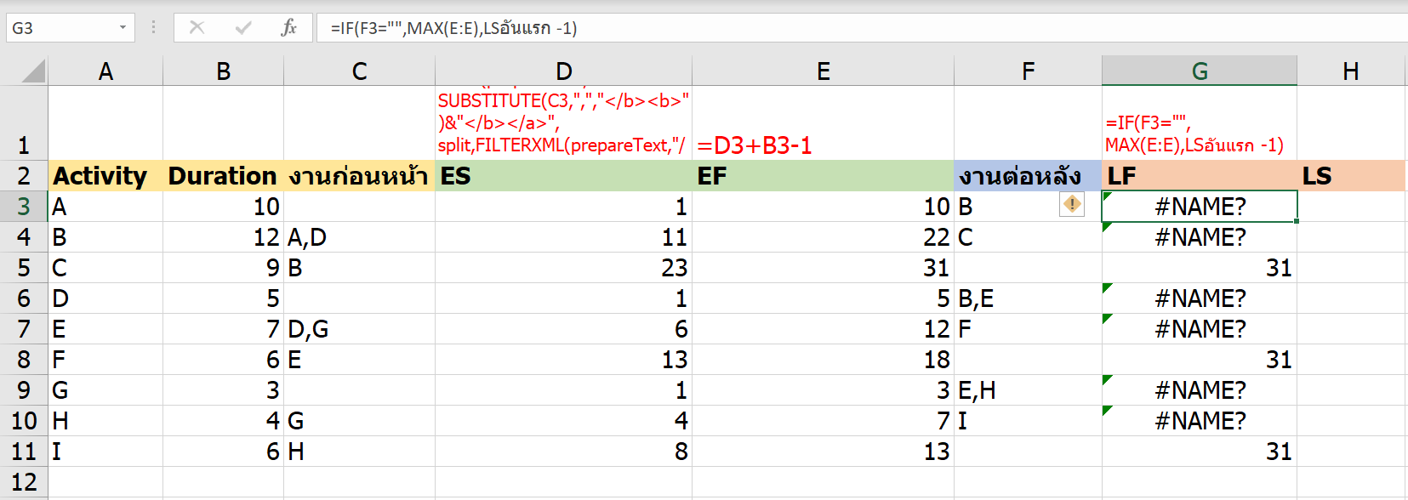1408x500 pixels.
Task: Select cell B4 with duration 12
Action: pyautogui.click(x=223, y=237)
